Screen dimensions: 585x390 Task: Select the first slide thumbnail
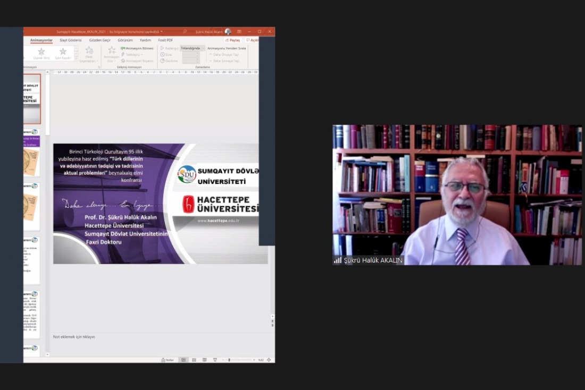pyautogui.click(x=32, y=99)
